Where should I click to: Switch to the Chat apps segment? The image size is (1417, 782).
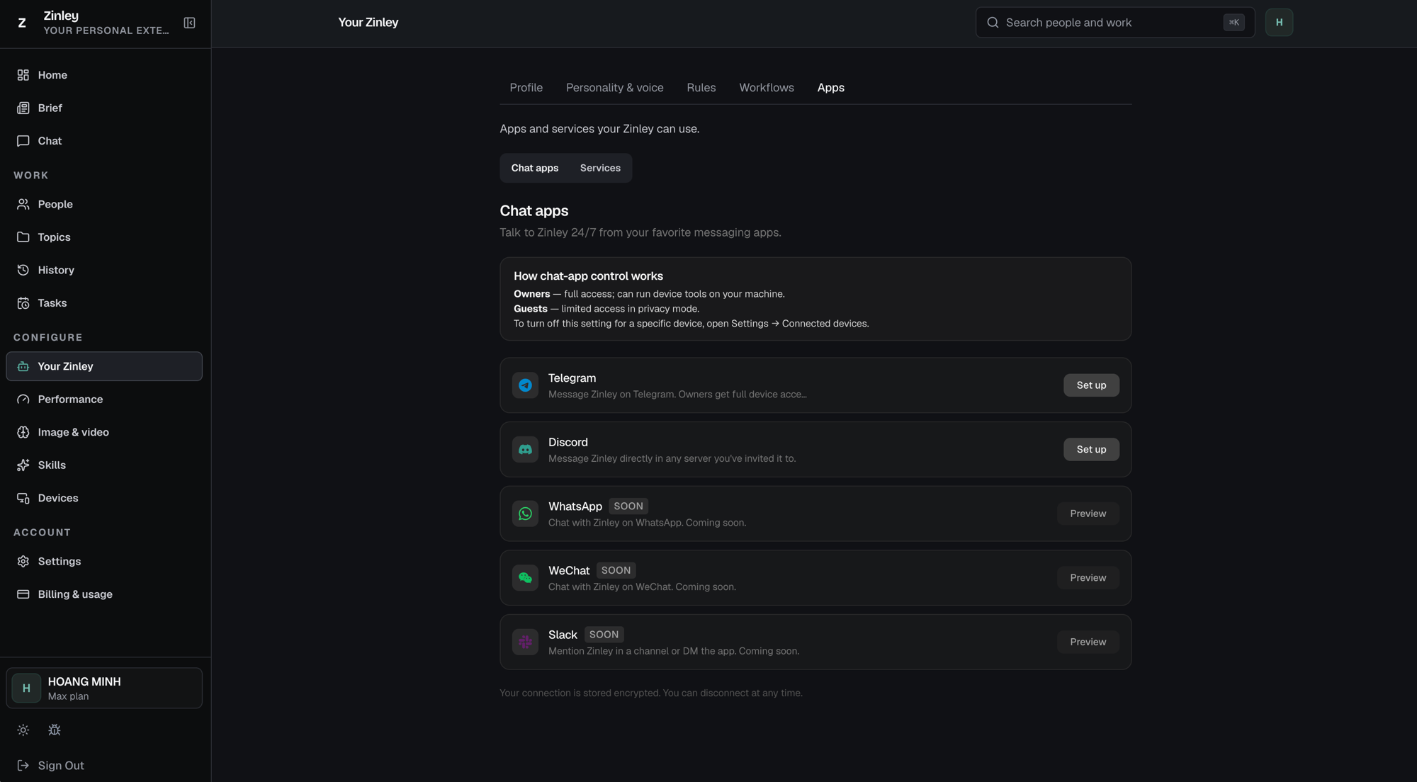535,168
